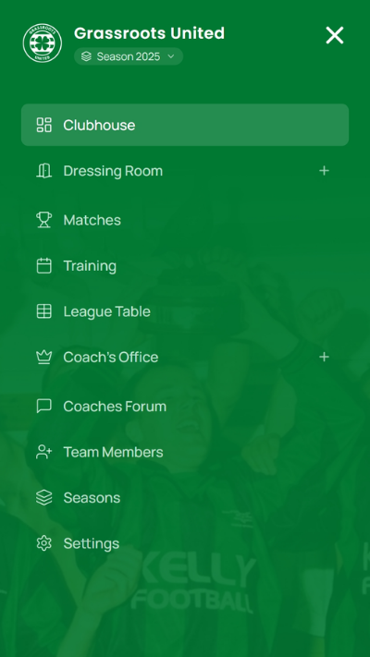Click the Team Members add-person icon
This screenshot has width=370, height=657.
coord(44,452)
